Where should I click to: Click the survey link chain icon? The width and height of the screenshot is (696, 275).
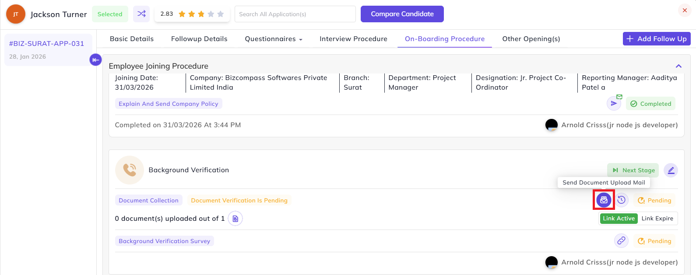621,241
